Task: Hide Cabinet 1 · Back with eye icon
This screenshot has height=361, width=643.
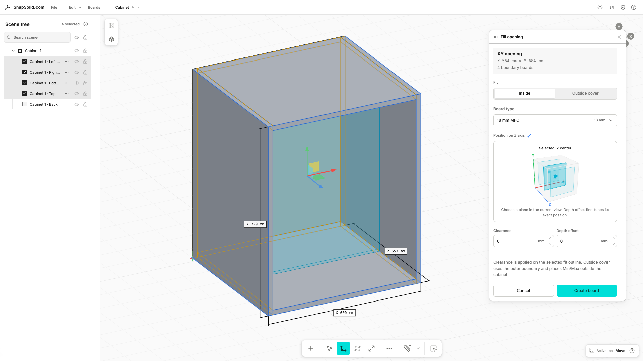Action: (x=77, y=104)
